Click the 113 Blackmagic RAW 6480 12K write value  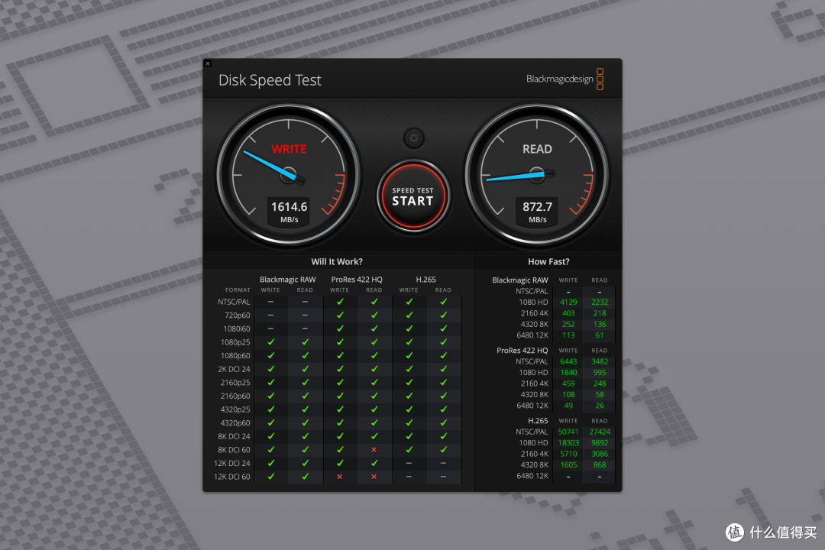(x=568, y=335)
